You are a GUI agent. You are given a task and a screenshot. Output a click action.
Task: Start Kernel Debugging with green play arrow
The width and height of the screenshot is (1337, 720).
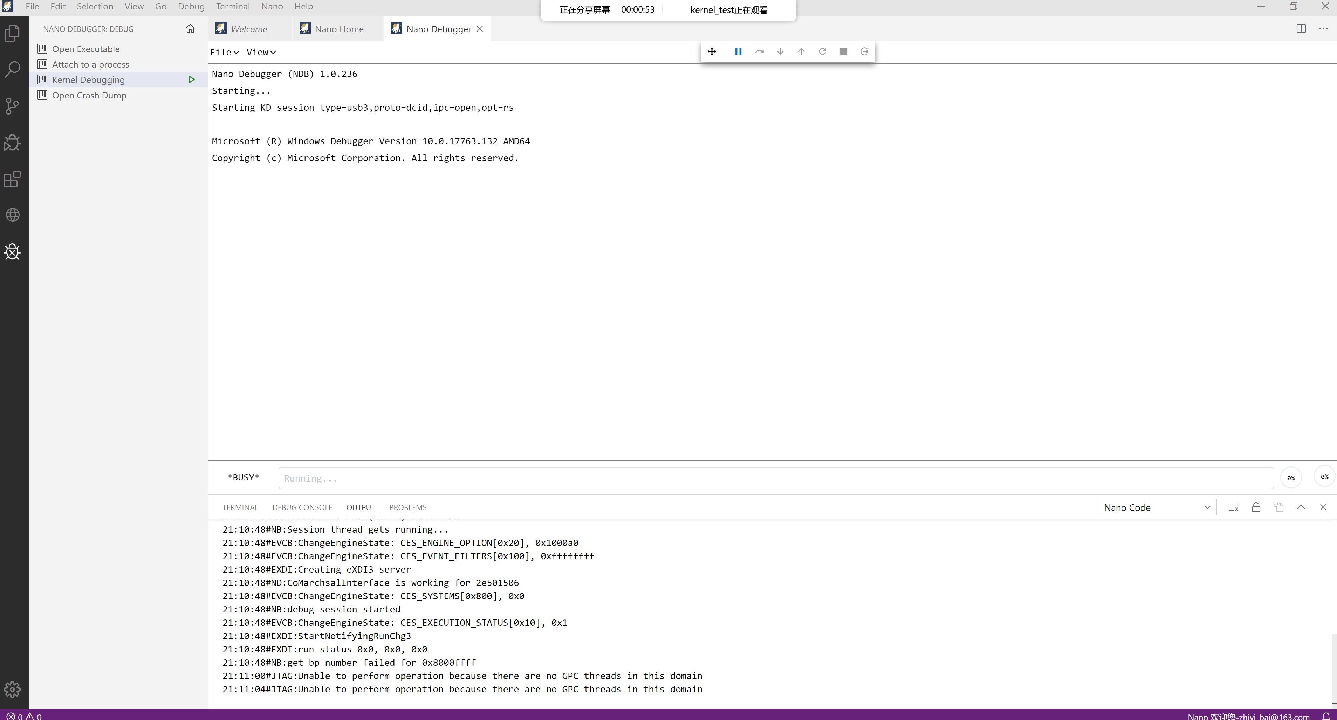click(x=192, y=79)
